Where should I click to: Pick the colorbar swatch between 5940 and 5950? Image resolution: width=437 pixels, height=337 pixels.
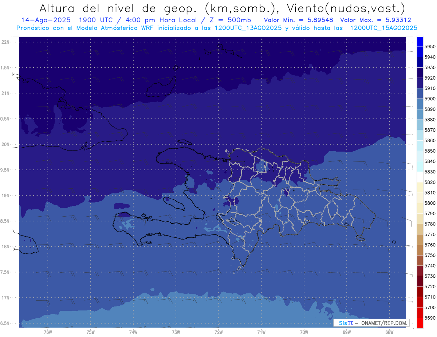[420, 52]
